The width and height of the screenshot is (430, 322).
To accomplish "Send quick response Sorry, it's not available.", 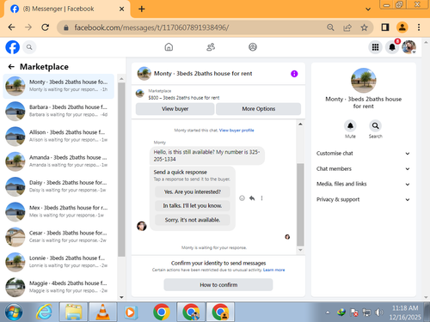I will tap(193, 220).
